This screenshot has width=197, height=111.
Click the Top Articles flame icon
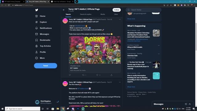[36, 46]
